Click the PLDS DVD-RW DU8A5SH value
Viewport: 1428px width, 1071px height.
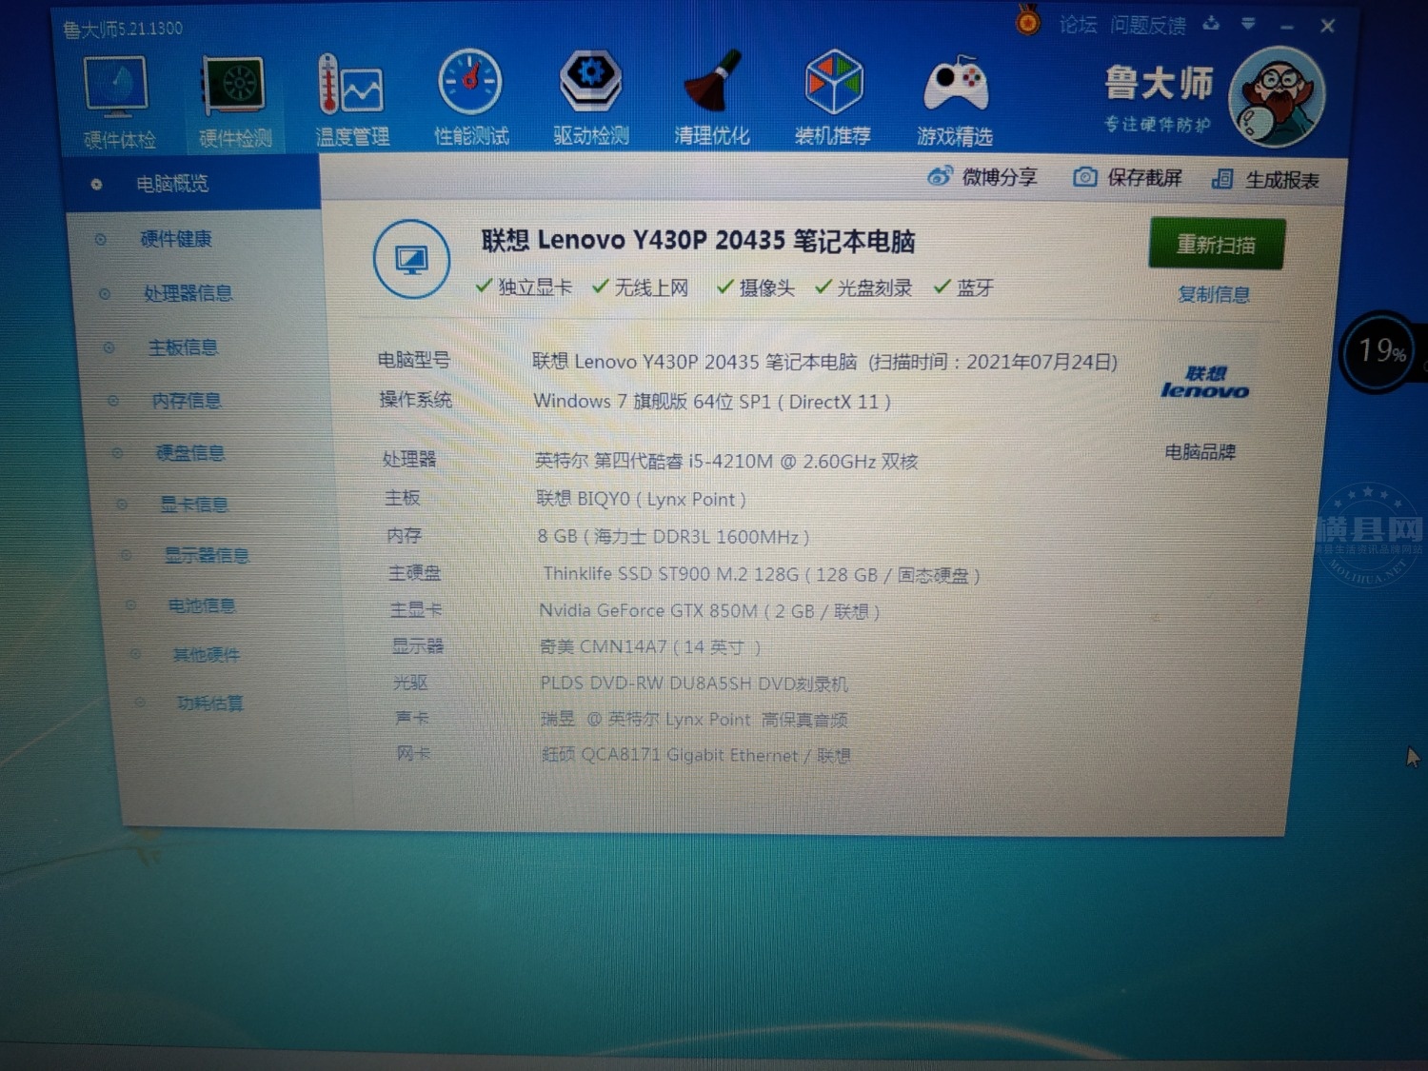tap(694, 684)
